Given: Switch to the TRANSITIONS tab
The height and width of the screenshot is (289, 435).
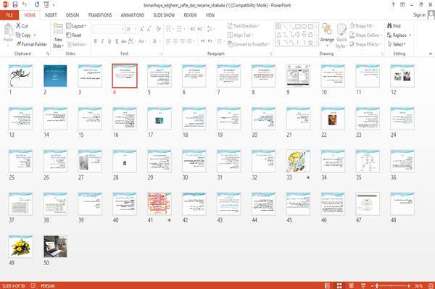Looking at the screenshot, I should click(x=100, y=15).
